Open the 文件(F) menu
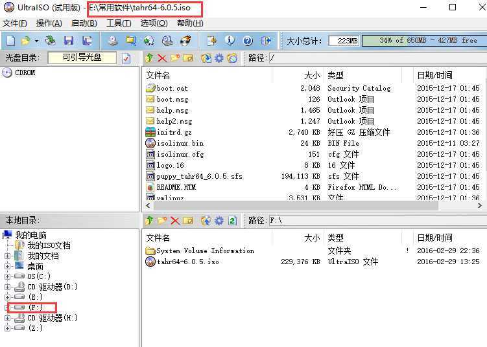The image size is (487, 347). [15, 23]
